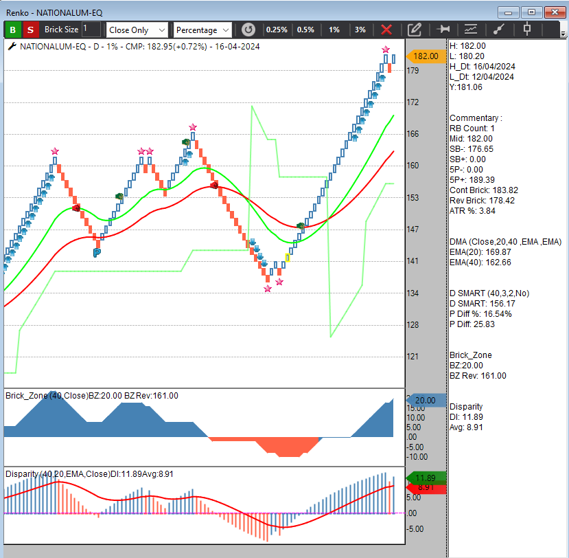
Task: Click the Disparity indicator title label
Action: [89, 474]
